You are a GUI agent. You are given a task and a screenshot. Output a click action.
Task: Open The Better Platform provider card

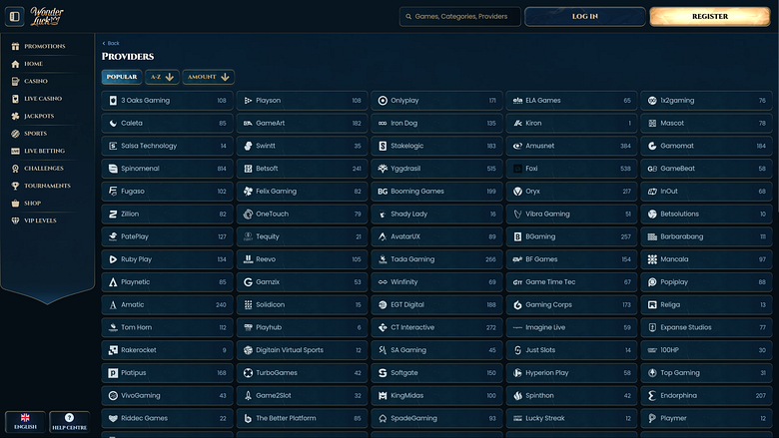pos(302,418)
